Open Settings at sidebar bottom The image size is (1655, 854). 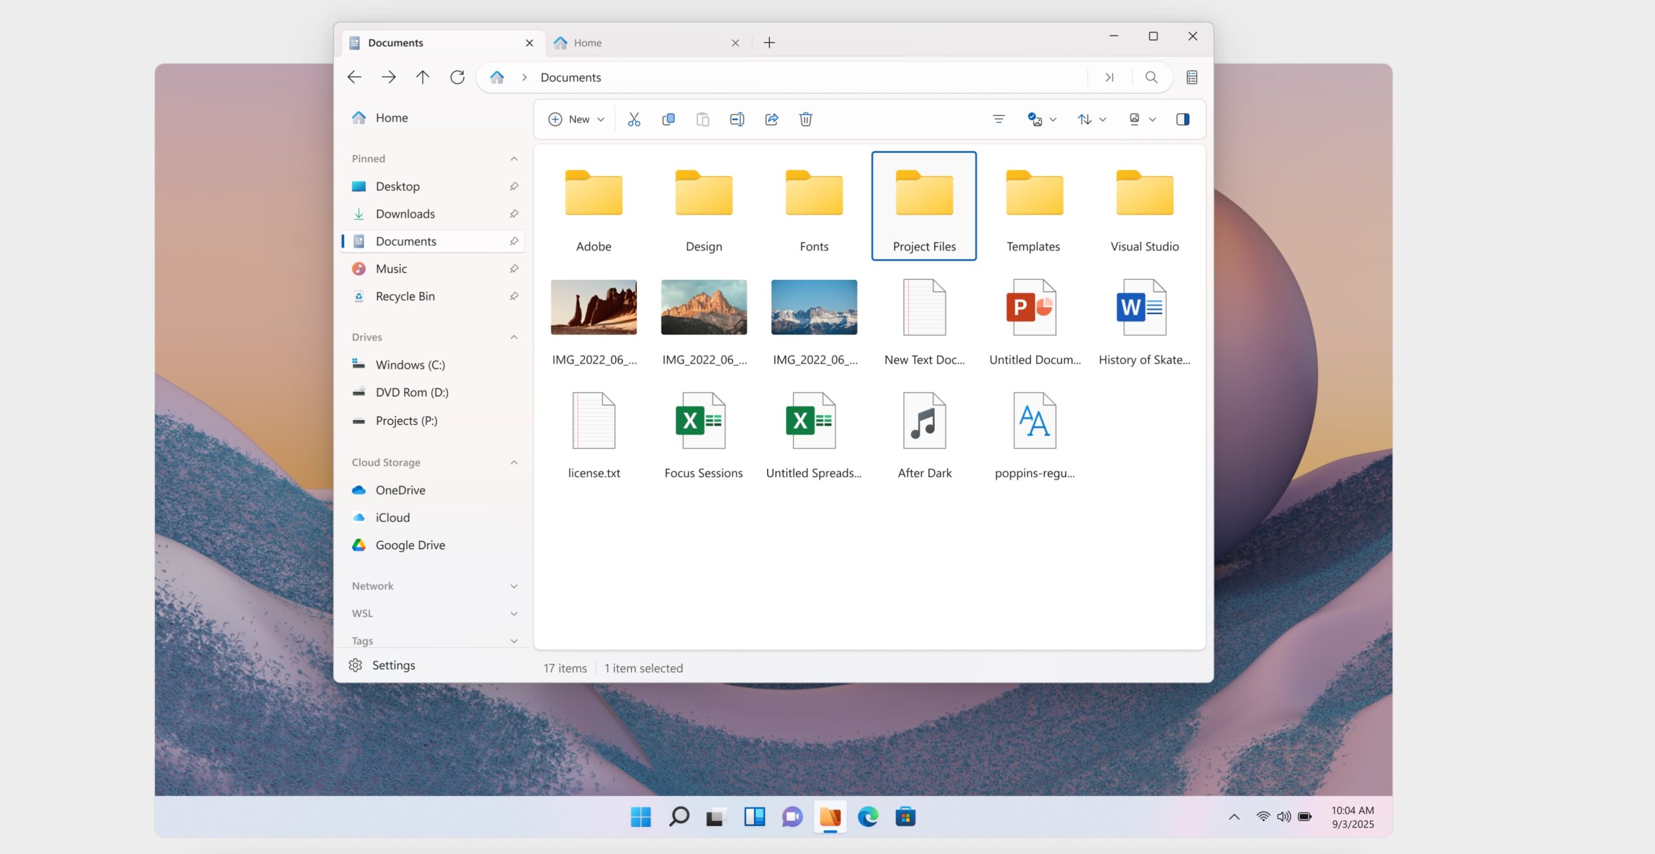pos(393,665)
